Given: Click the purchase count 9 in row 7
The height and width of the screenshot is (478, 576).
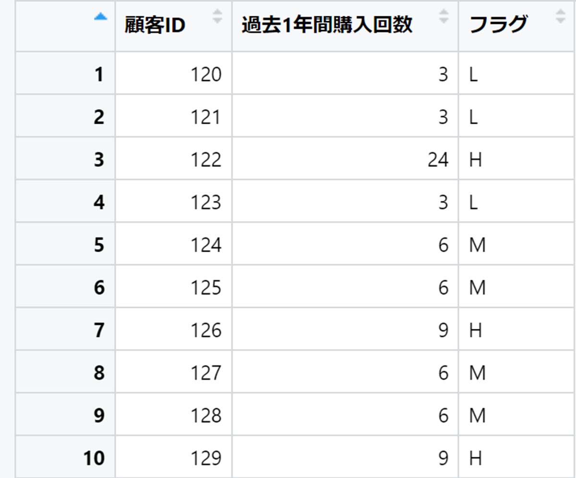Looking at the screenshot, I should pos(345,329).
